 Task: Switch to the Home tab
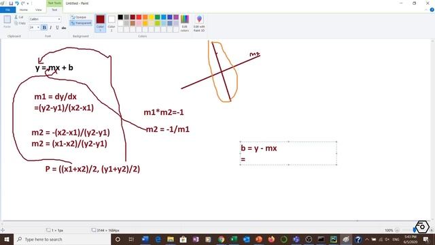24,10
